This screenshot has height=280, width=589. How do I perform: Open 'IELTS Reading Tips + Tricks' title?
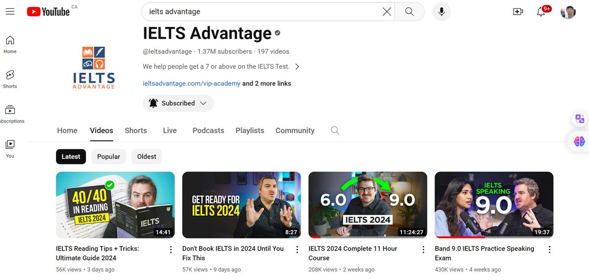click(x=97, y=253)
